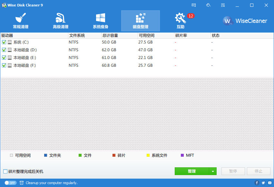Open the menu list icon in title bar

pyautogui.click(x=223, y=5)
